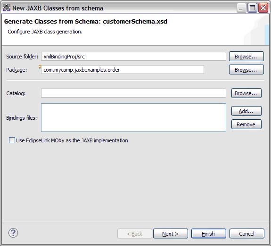The image size is (271, 246).
Task: Click inside the Bindings files list
Action: coord(133,117)
